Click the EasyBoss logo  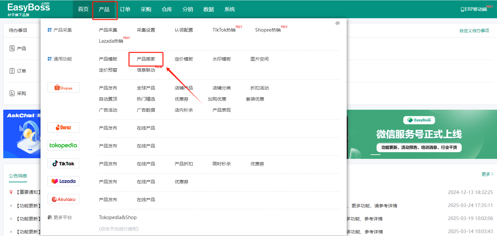pos(29,9)
